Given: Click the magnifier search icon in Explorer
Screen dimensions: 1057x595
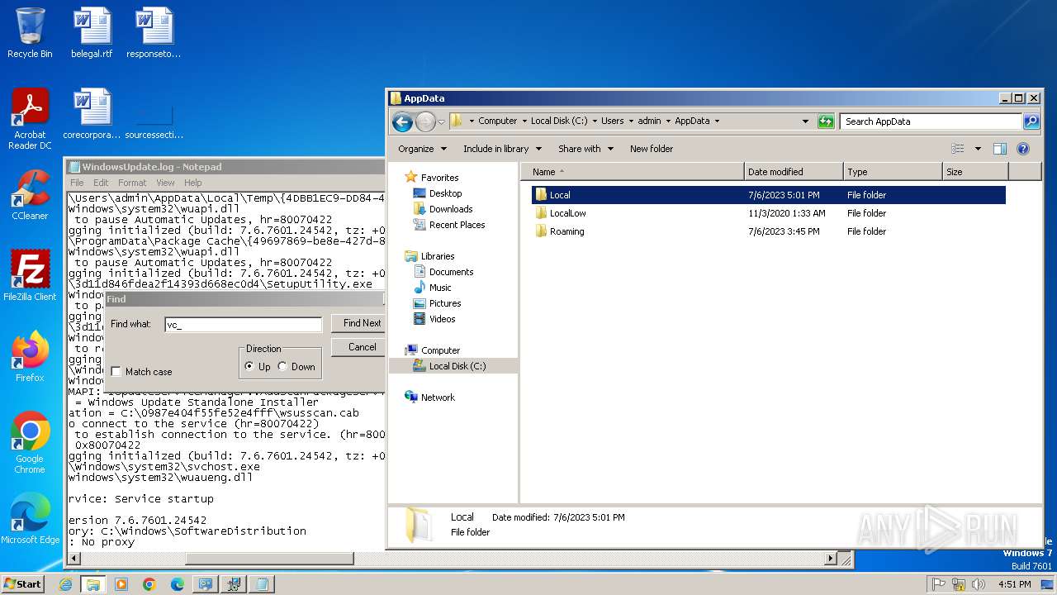Looking at the screenshot, I should 1031,121.
